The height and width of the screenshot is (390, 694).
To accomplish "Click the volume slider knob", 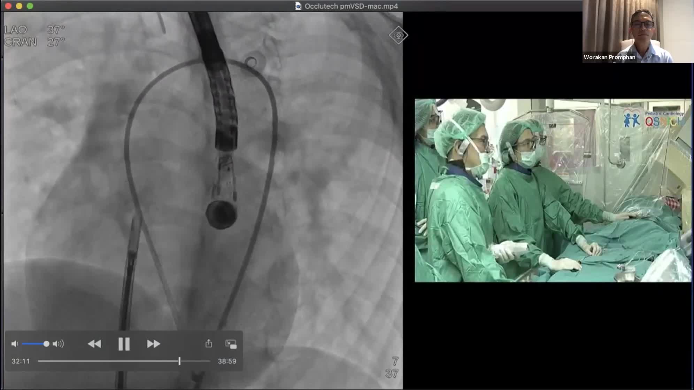I will (x=46, y=344).
